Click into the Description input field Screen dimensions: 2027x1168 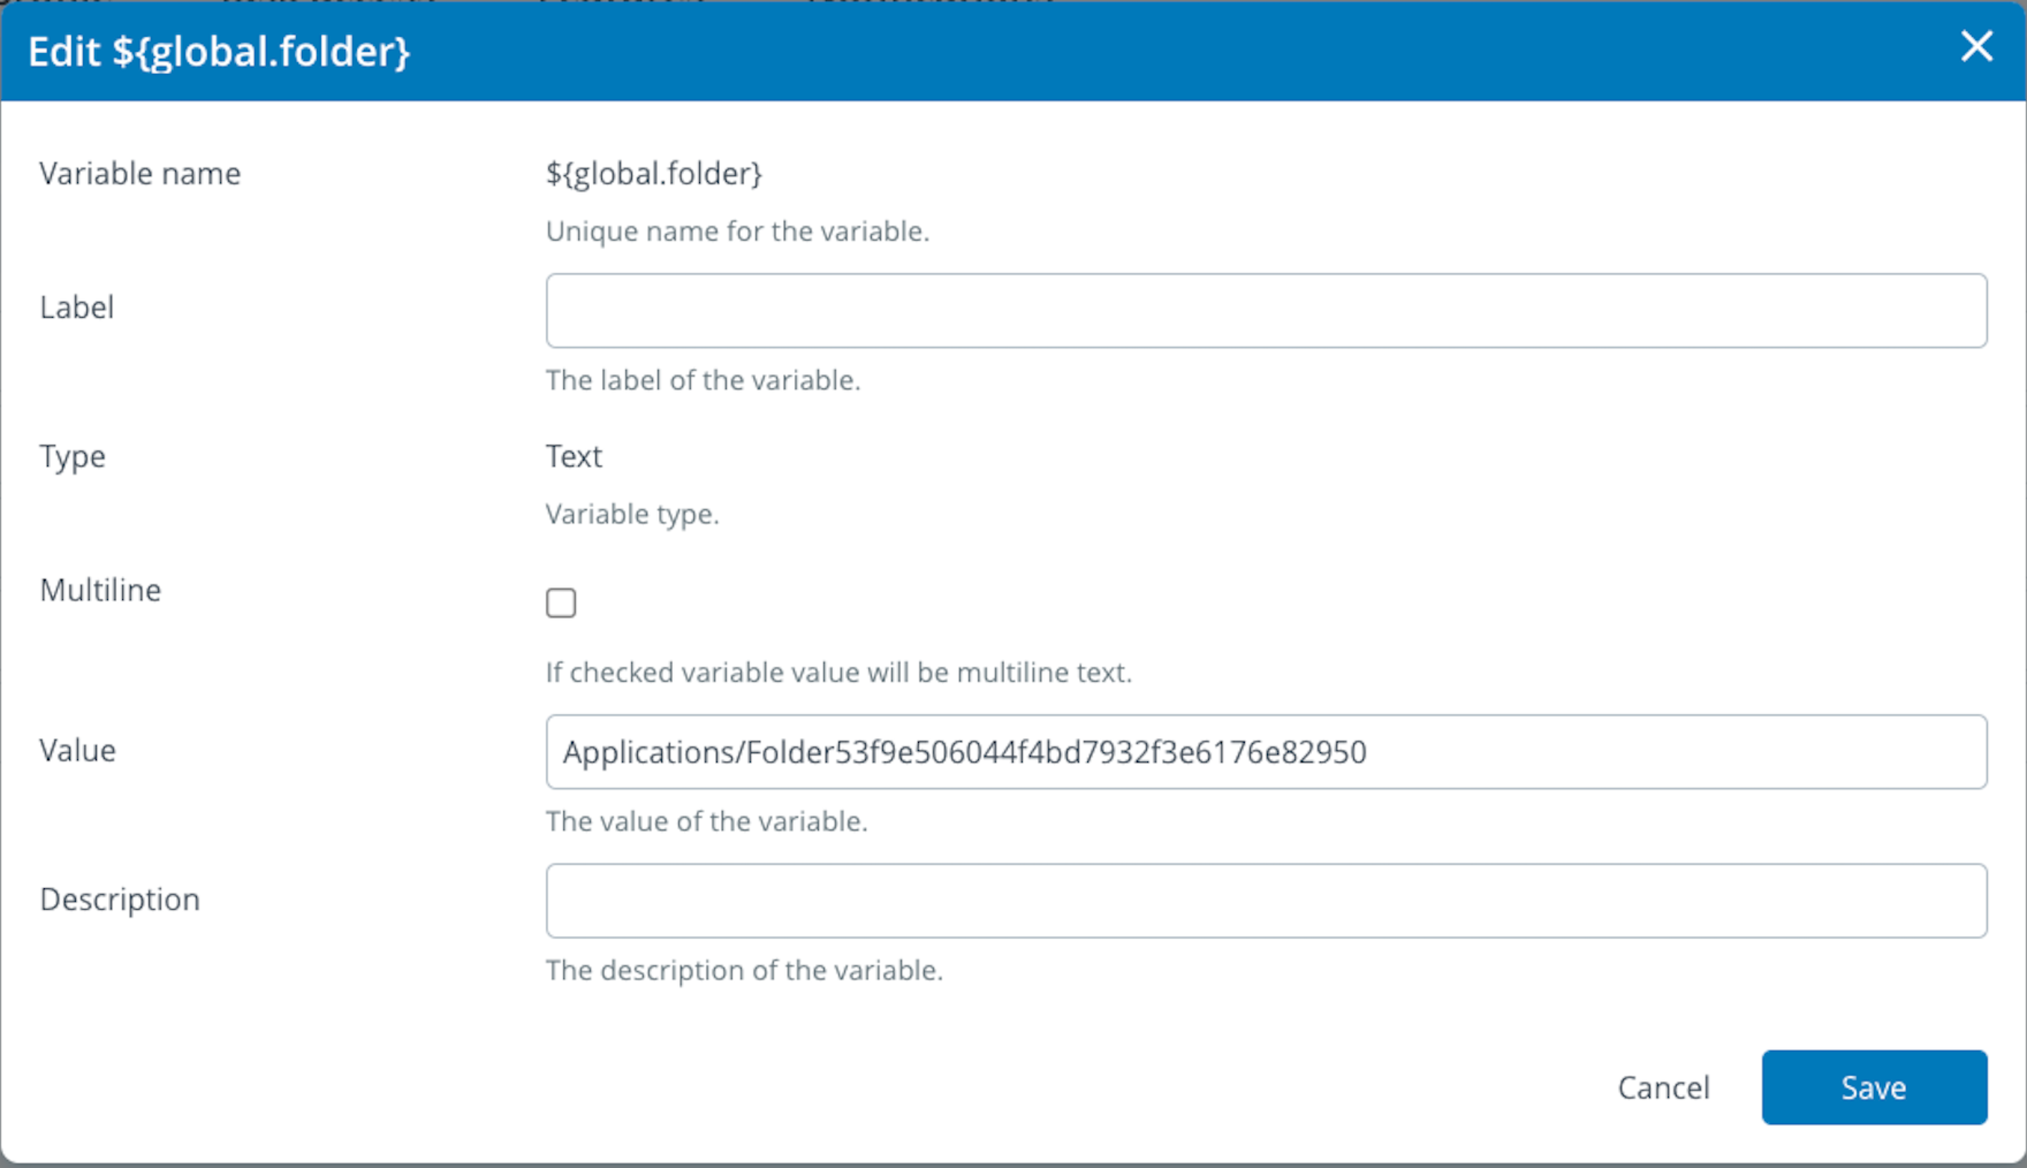click(x=1266, y=900)
